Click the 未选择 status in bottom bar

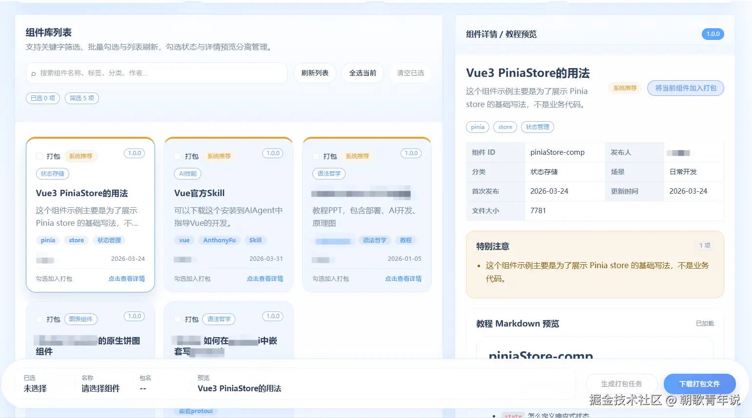click(35, 389)
